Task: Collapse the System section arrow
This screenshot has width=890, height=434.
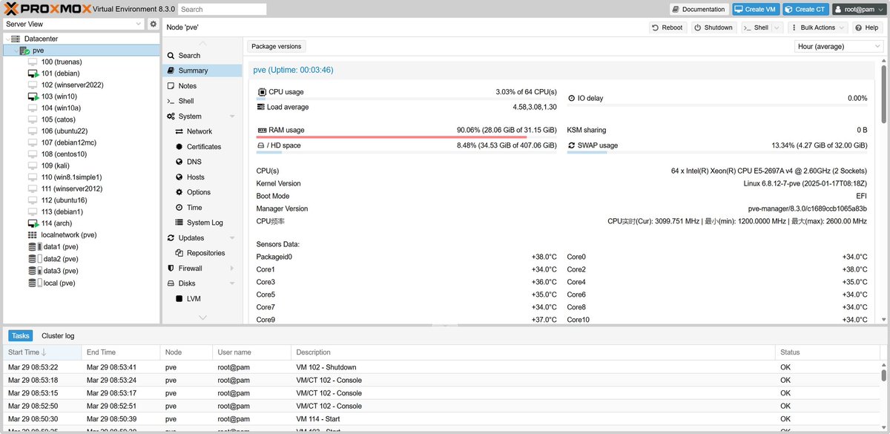Action: 232,116
